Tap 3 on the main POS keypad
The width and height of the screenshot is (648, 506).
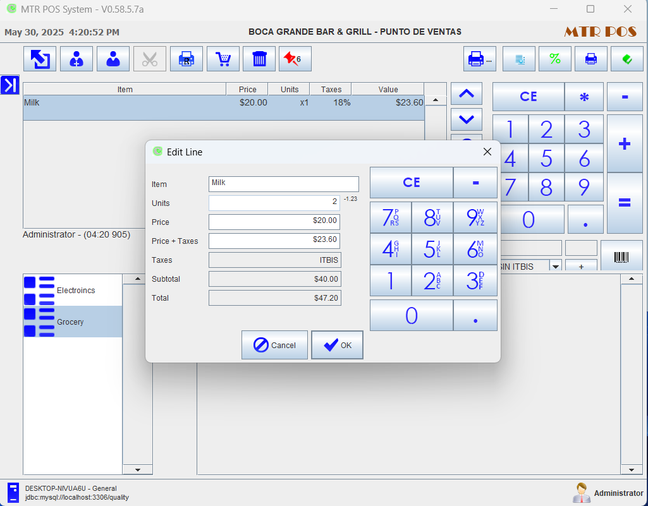584,130
